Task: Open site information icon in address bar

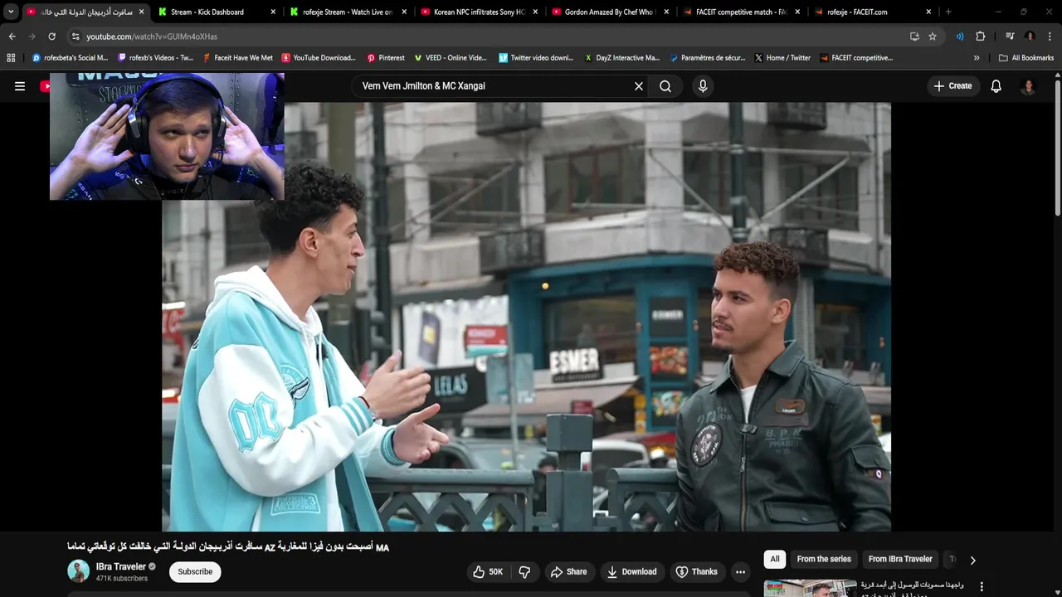Action: pyautogui.click(x=76, y=36)
